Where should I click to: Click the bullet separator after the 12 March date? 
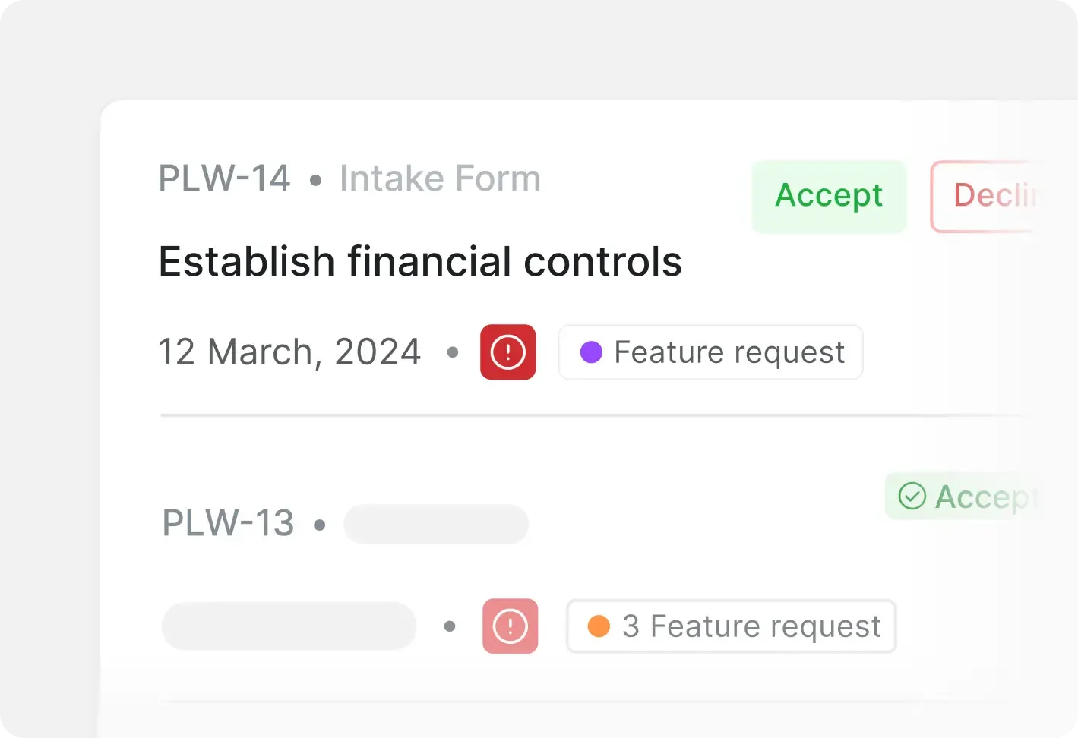453,352
